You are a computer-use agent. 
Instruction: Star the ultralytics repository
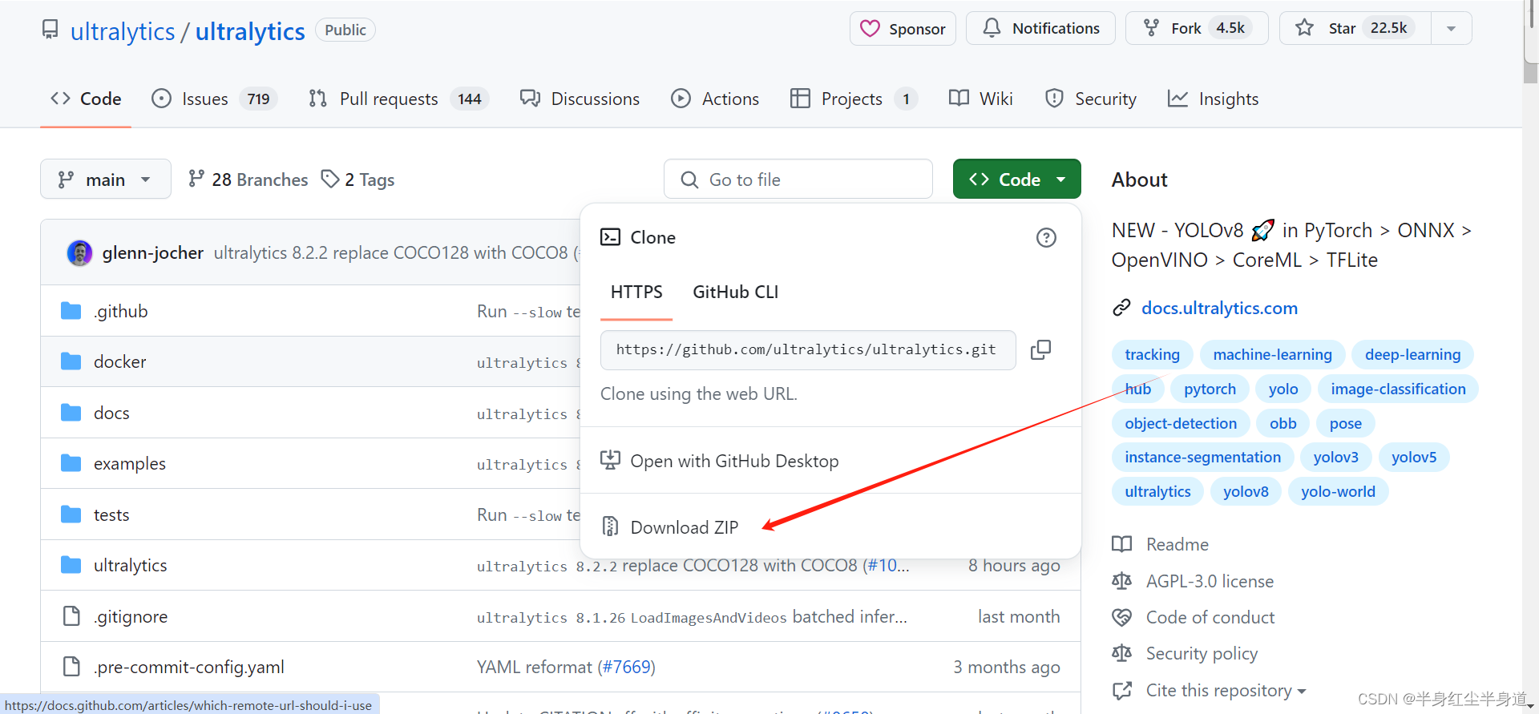coord(1355,28)
